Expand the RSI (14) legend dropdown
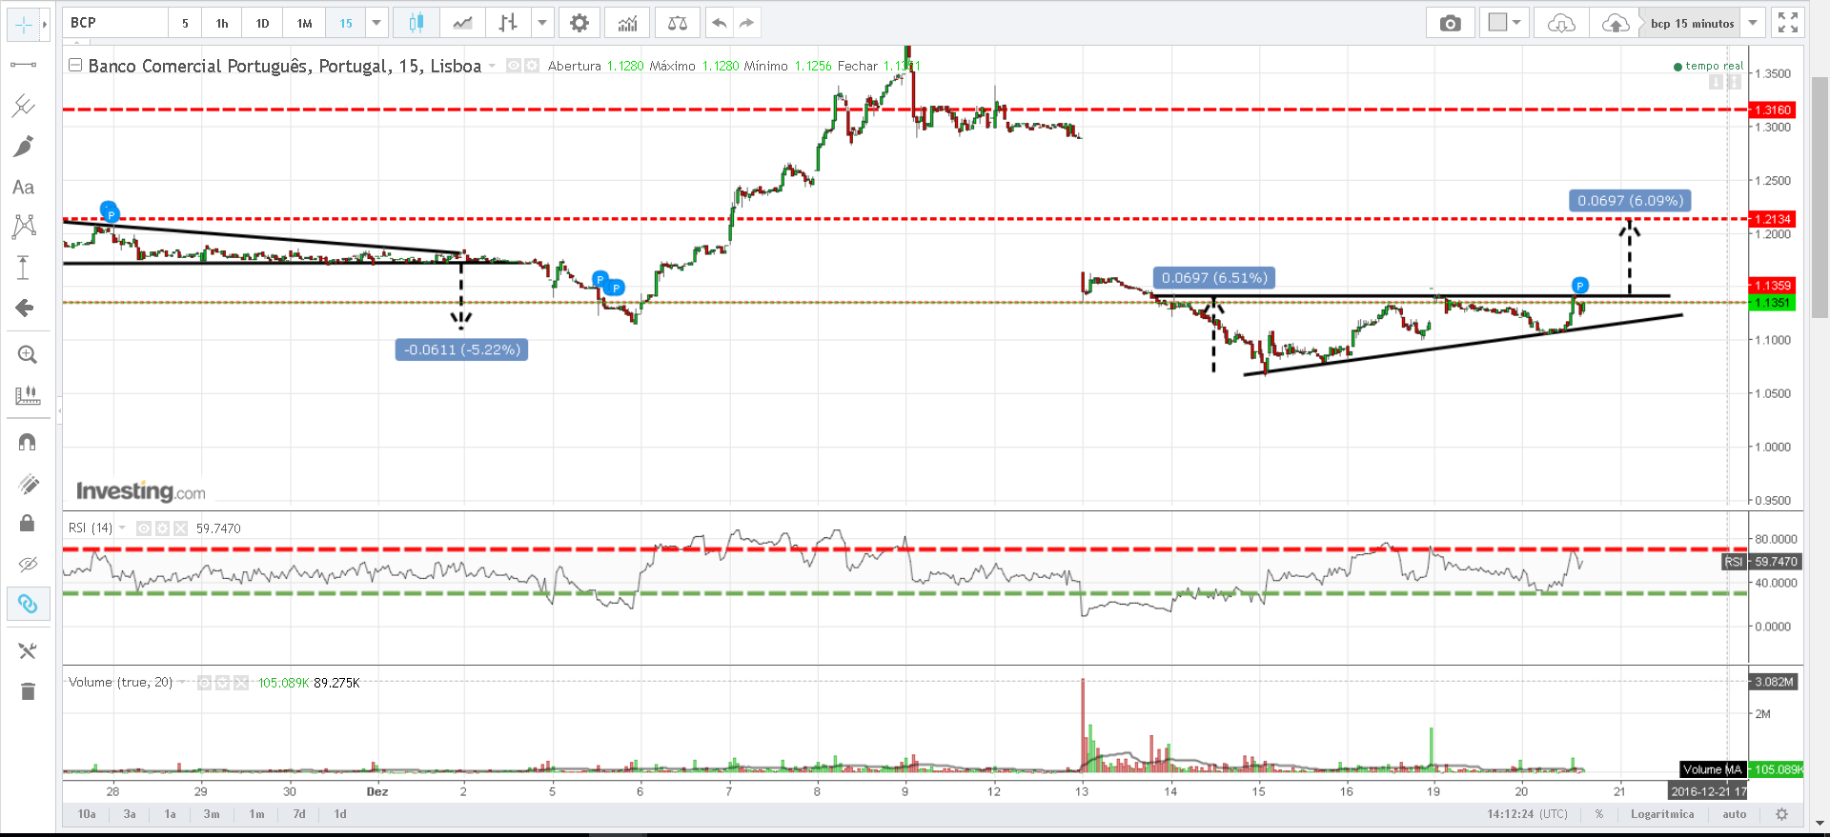The height and width of the screenshot is (837, 1830). [x=122, y=528]
